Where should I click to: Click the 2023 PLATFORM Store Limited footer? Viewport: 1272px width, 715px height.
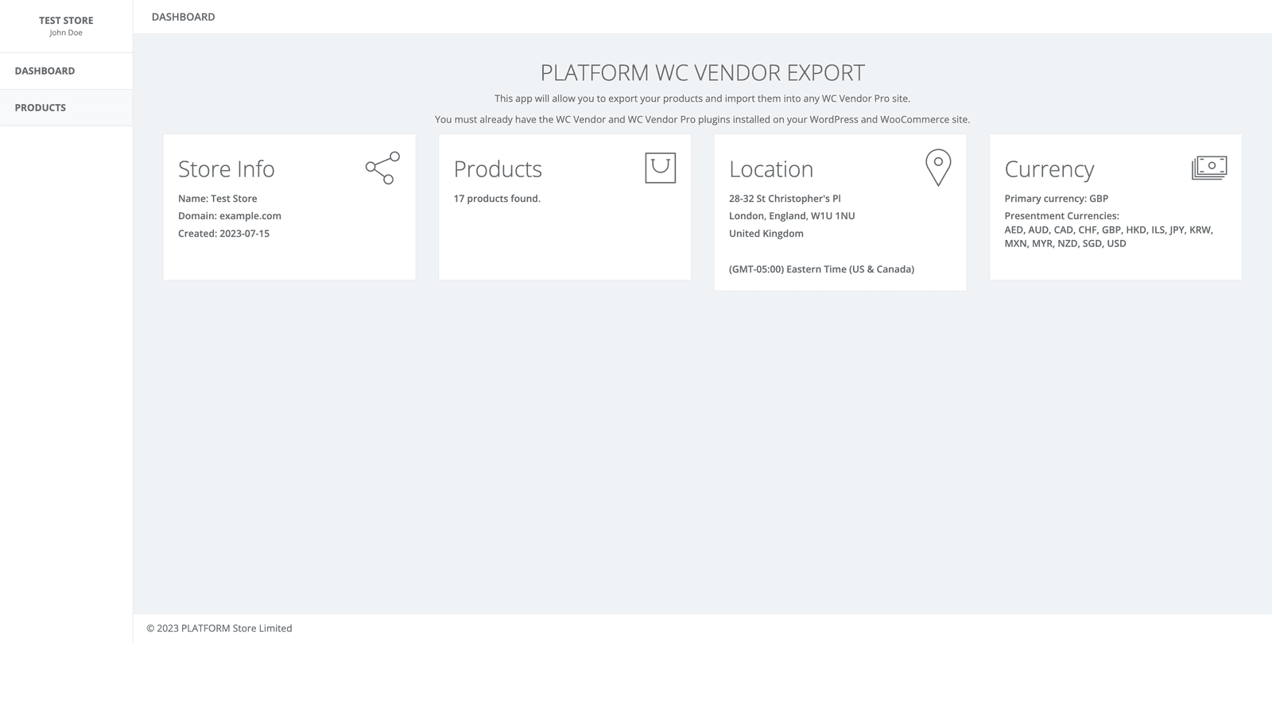[219, 628]
